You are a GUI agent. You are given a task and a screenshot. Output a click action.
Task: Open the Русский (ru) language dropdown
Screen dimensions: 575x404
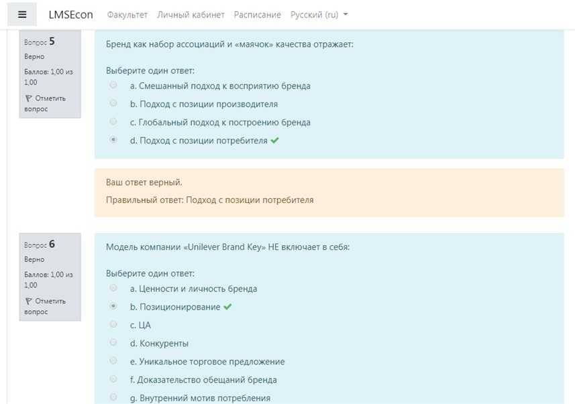pos(319,15)
